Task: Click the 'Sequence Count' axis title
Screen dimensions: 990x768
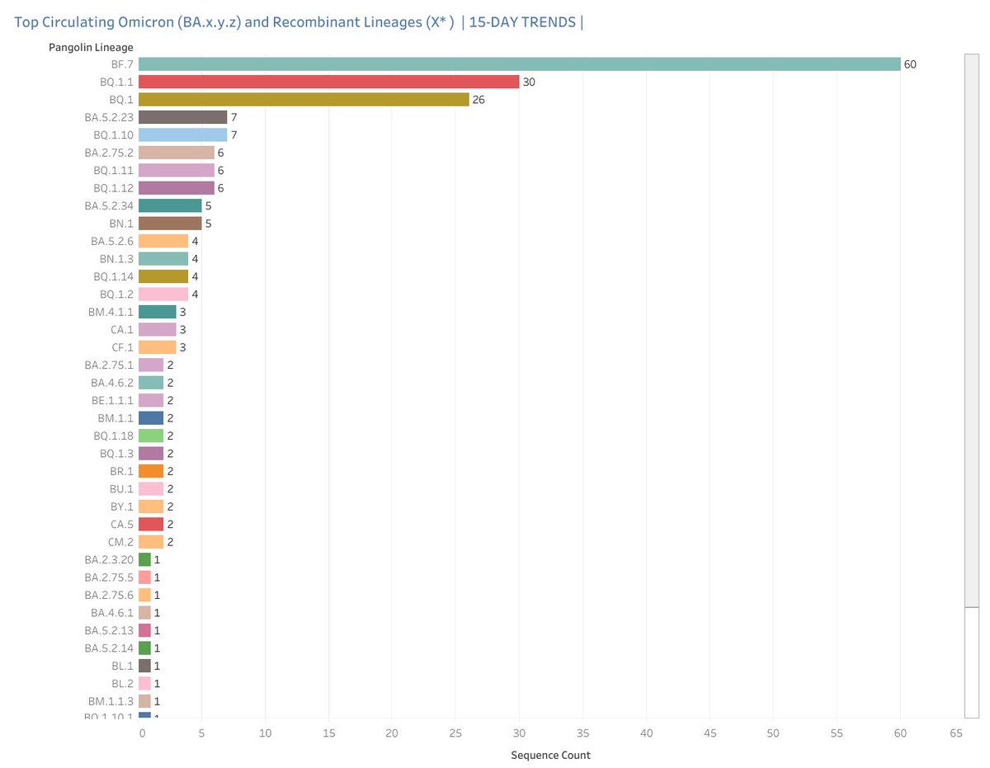Action: tap(550, 755)
